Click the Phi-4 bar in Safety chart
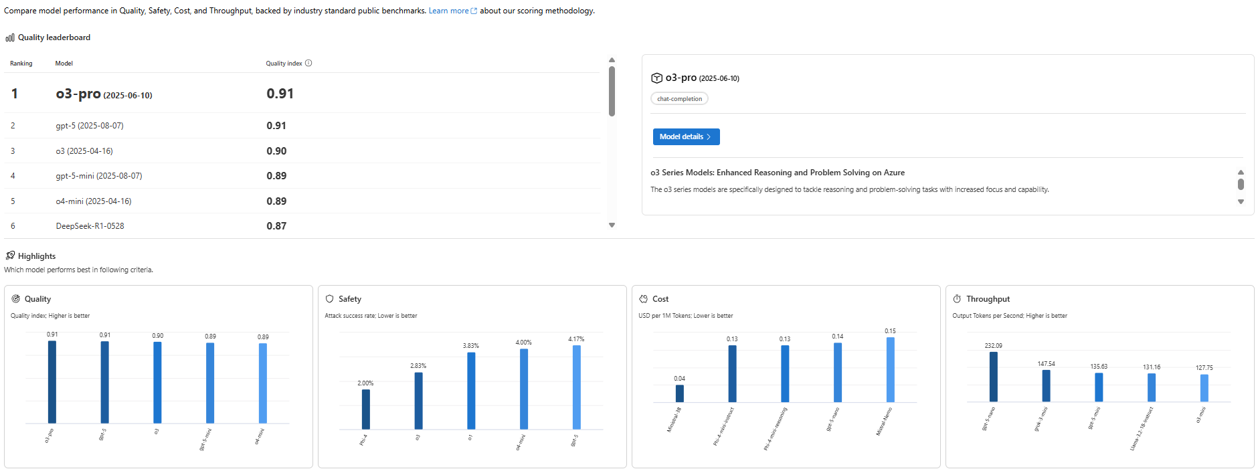1258x473 pixels. pos(365,409)
